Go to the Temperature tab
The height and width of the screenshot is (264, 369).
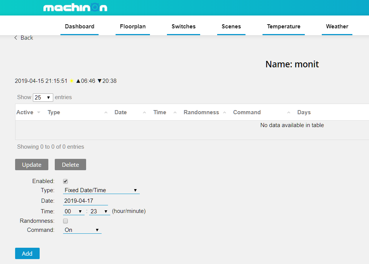(x=283, y=26)
